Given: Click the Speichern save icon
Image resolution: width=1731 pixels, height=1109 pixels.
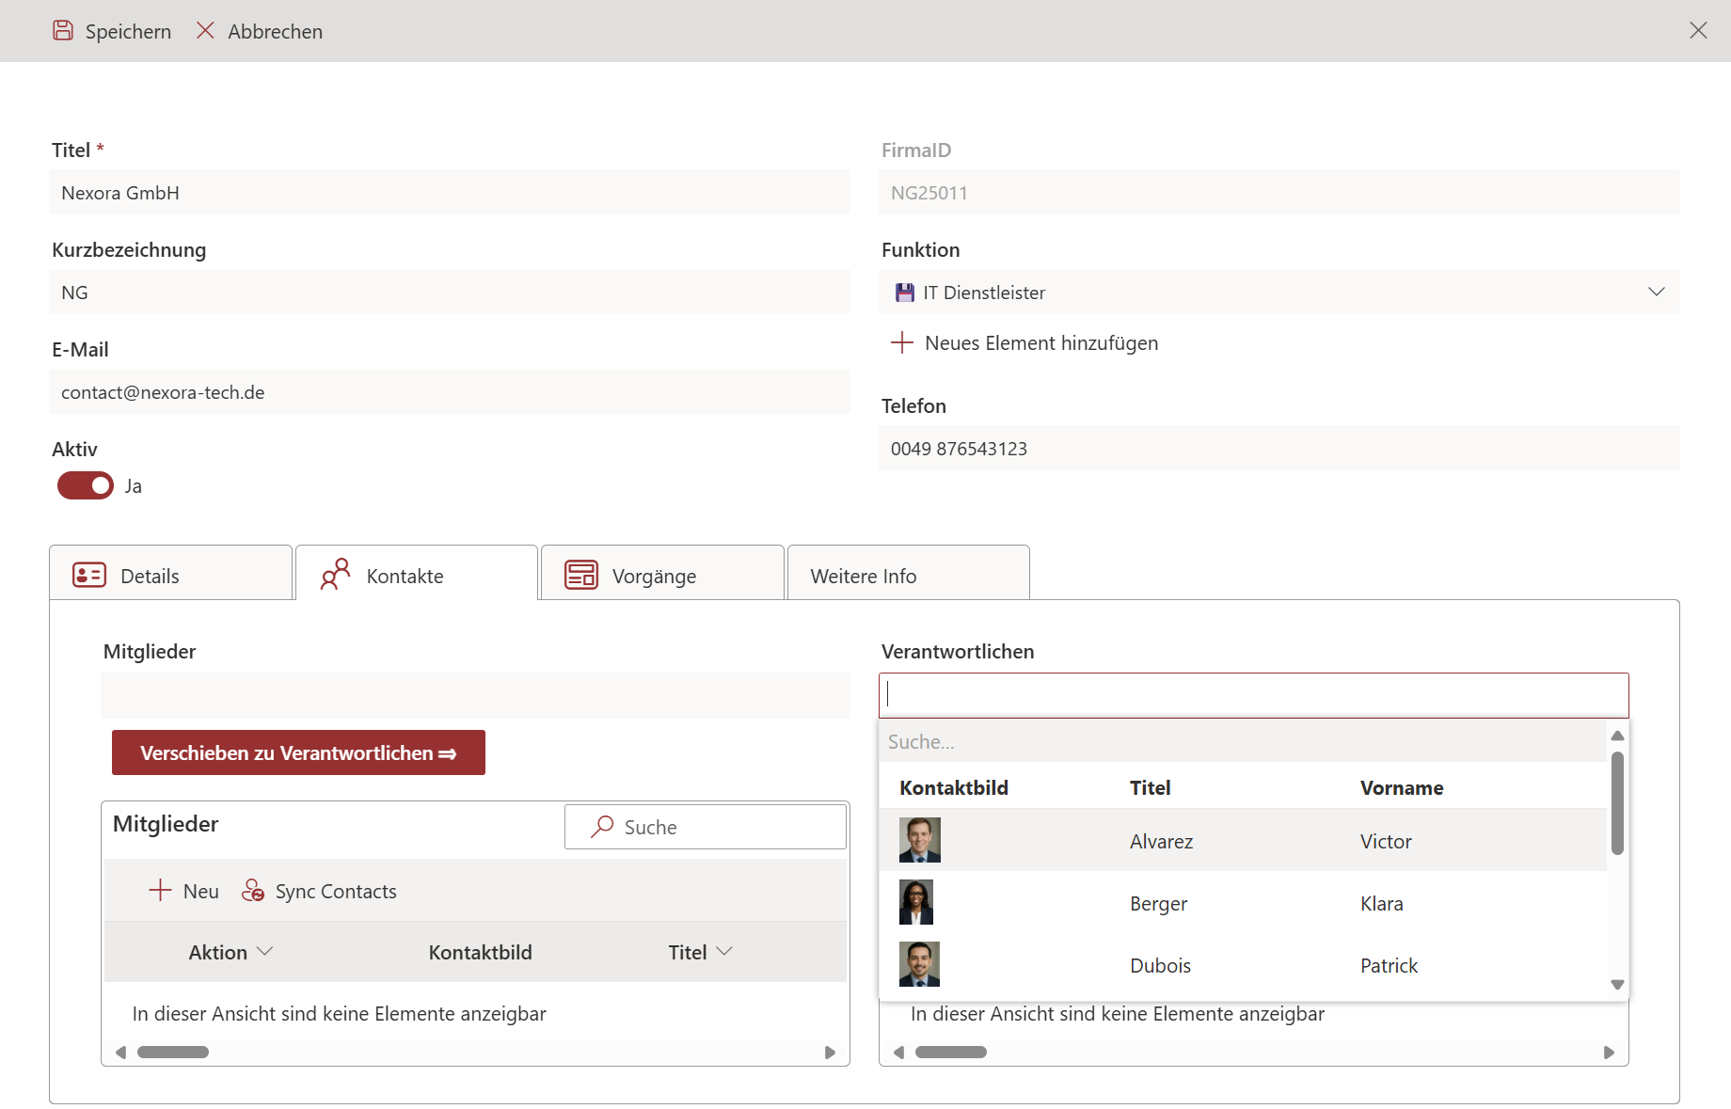Looking at the screenshot, I should [63, 31].
